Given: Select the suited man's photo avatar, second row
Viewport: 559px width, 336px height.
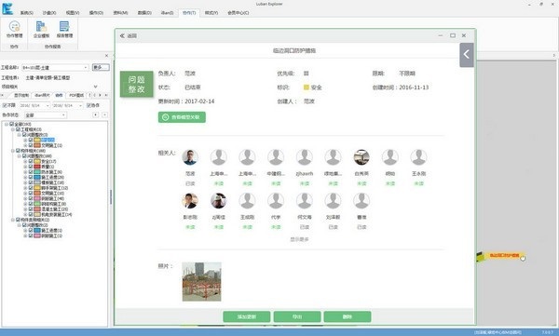Looking at the screenshot, I should point(190,201).
